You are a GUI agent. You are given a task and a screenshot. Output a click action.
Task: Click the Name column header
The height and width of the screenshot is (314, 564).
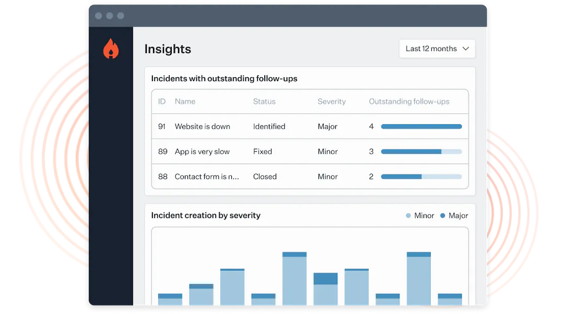[185, 101]
